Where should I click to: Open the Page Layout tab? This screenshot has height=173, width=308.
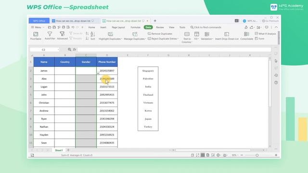pos(118,27)
